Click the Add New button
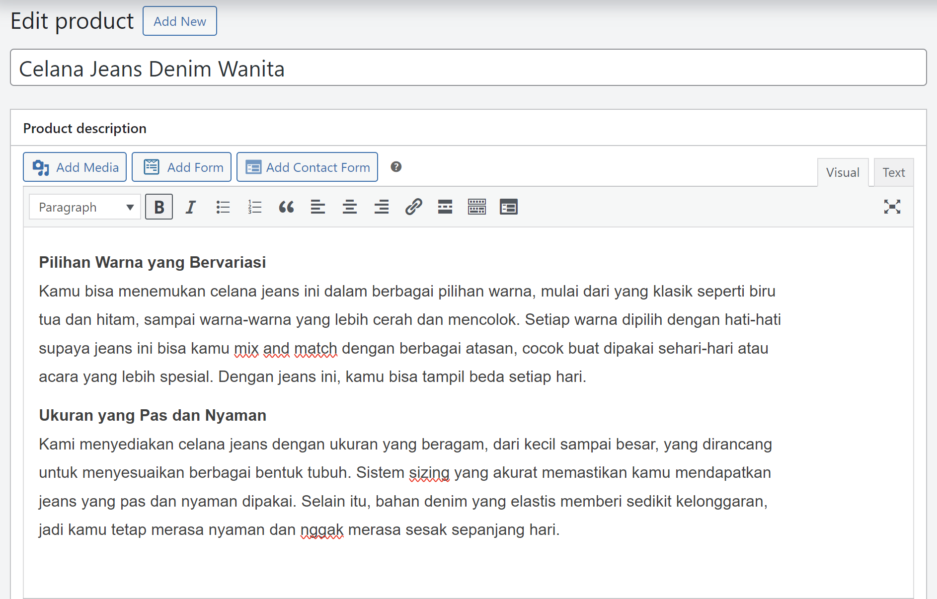Image resolution: width=937 pixels, height=599 pixels. tap(179, 21)
